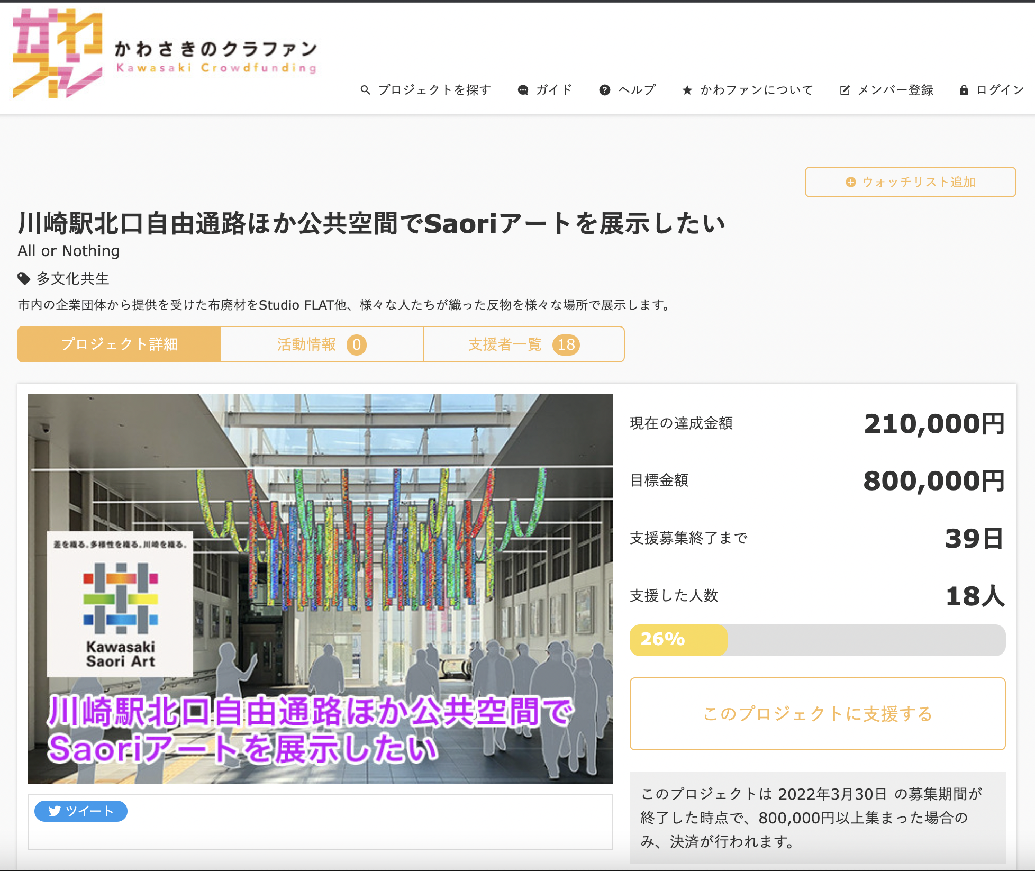The width and height of the screenshot is (1035, 871).
Task: Click the ヘルプ question mark icon
Action: (x=604, y=90)
